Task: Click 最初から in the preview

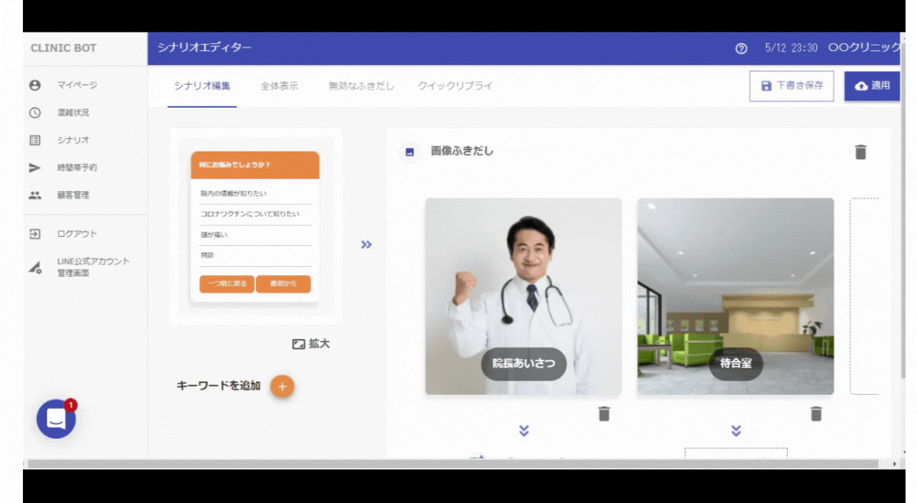Action: pos(283,284)
